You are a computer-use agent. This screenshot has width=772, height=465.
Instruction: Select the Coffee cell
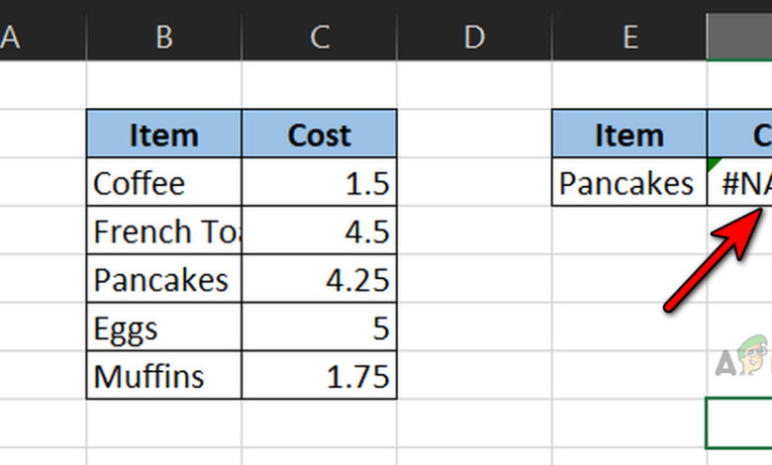coord(164,182)
